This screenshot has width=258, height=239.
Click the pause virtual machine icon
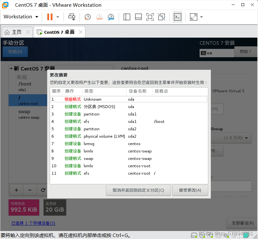(50, 17)
